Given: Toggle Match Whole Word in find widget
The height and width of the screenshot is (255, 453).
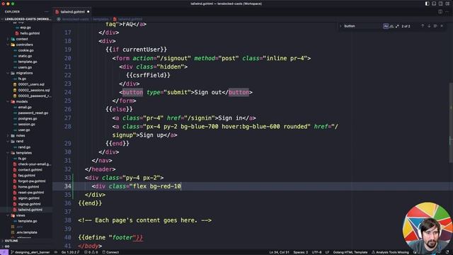Looking at the screenshot, I should [x=391, y=26].
